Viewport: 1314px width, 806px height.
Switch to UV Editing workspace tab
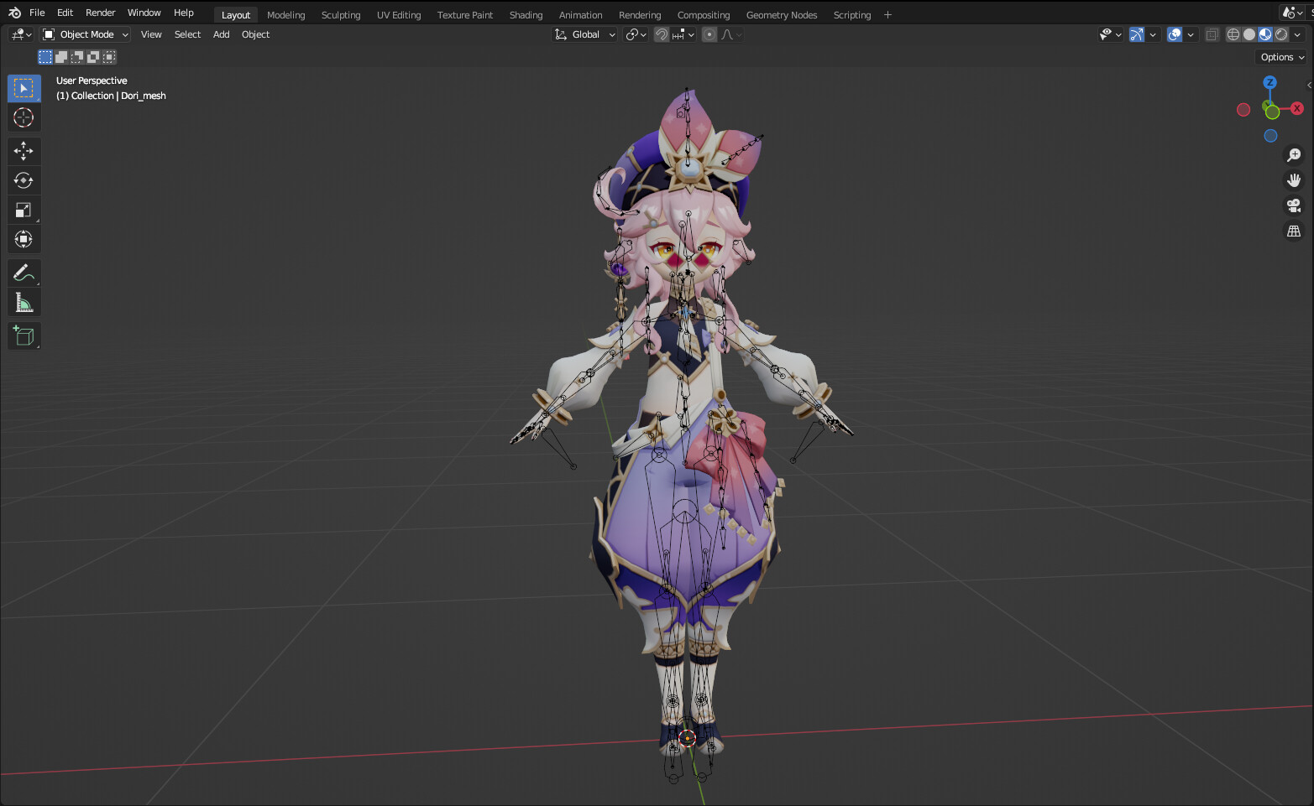pyautogui.click(x=399, y=15)
